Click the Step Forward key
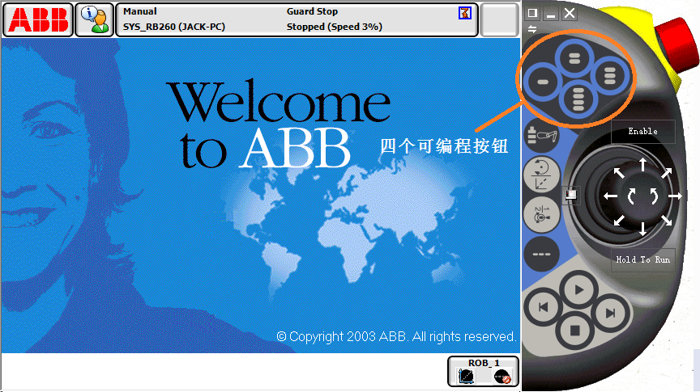This screenshot has height=392, width=700. point(610,313)
